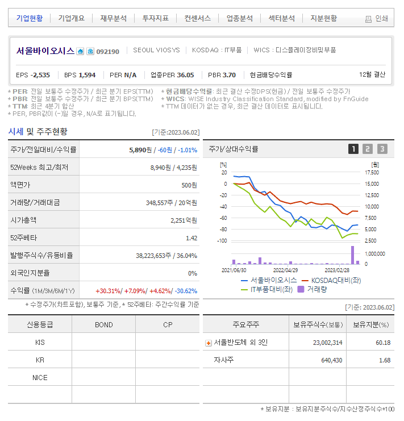Expand the 서울반도체 외 3인 shareholder row
404x421 pixels.
click(209, 343)
